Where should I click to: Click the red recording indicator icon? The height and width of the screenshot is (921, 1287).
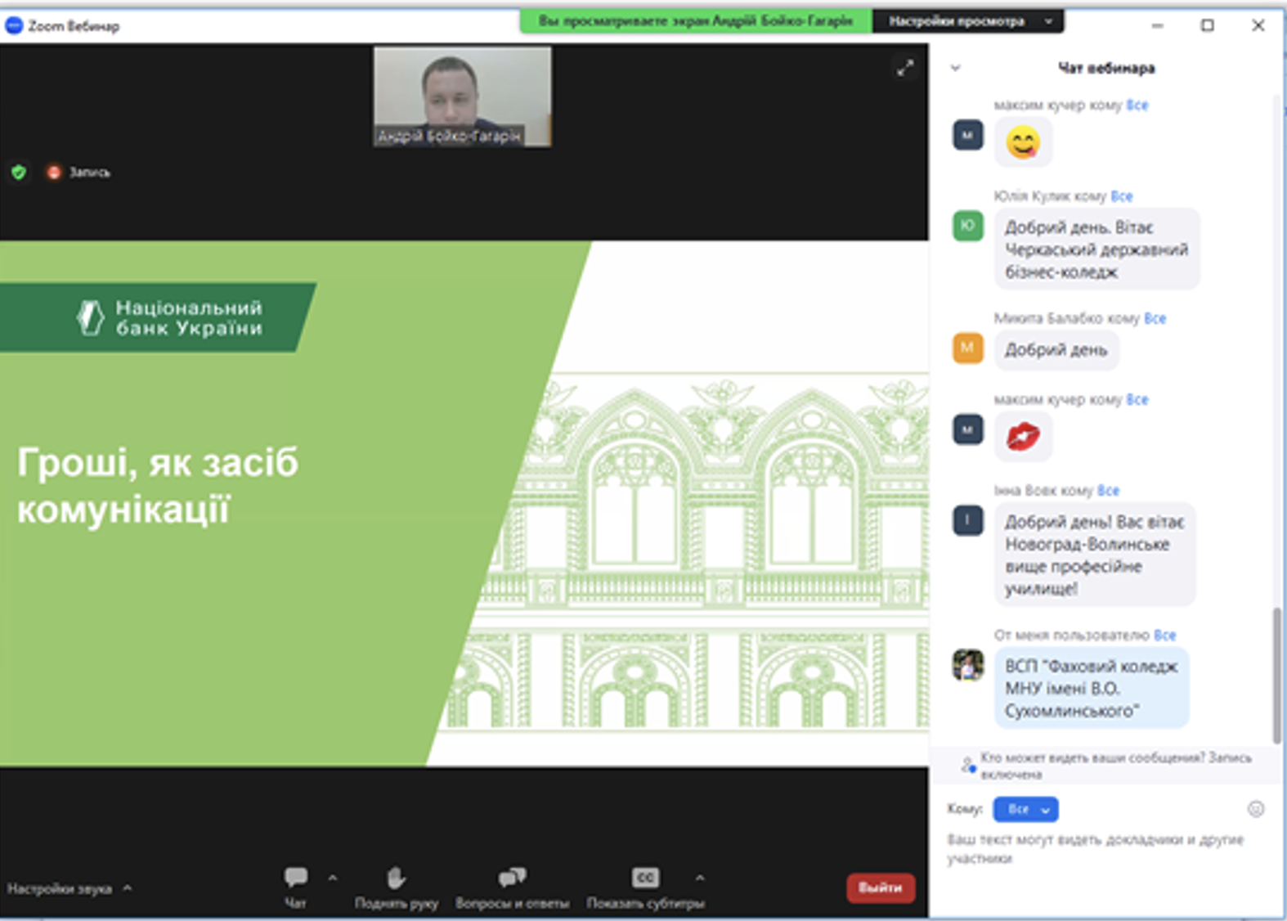point(54,172)
